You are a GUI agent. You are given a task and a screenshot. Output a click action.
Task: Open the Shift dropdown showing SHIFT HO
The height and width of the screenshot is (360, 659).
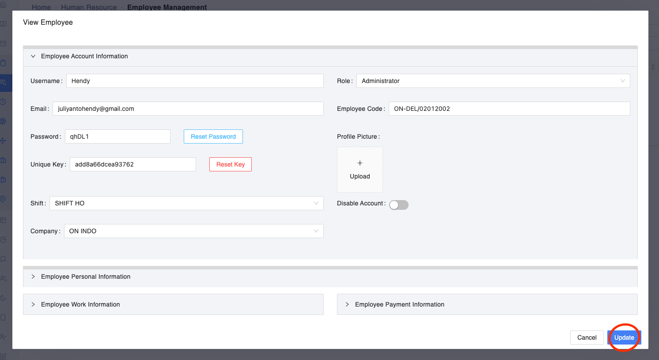coord(186,203)
